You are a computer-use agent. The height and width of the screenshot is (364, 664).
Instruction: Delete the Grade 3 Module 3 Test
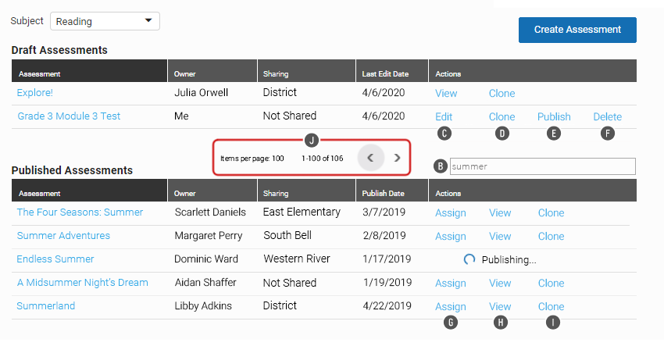pos(607,117)
